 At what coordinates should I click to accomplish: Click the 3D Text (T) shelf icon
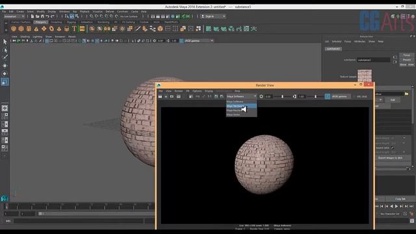pos(74,29)
